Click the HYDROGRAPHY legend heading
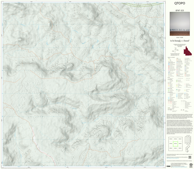This screenshot has width=194, height=169. pos(170,92)
